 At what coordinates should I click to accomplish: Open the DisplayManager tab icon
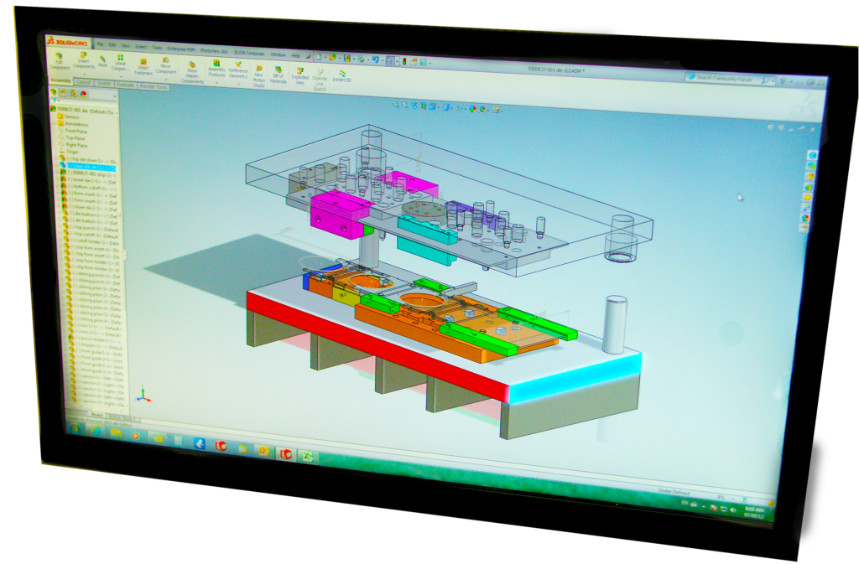(x=83, y=94)
